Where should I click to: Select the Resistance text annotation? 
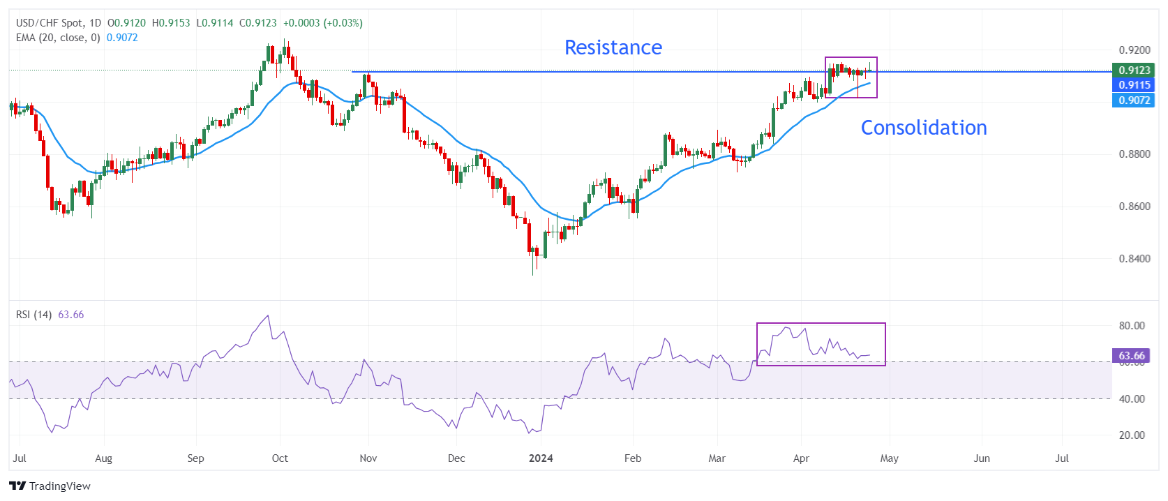point(613,47)
